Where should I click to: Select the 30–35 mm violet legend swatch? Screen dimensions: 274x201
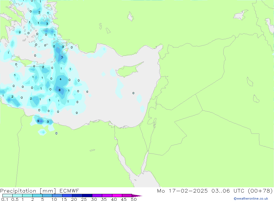[97, 196]
